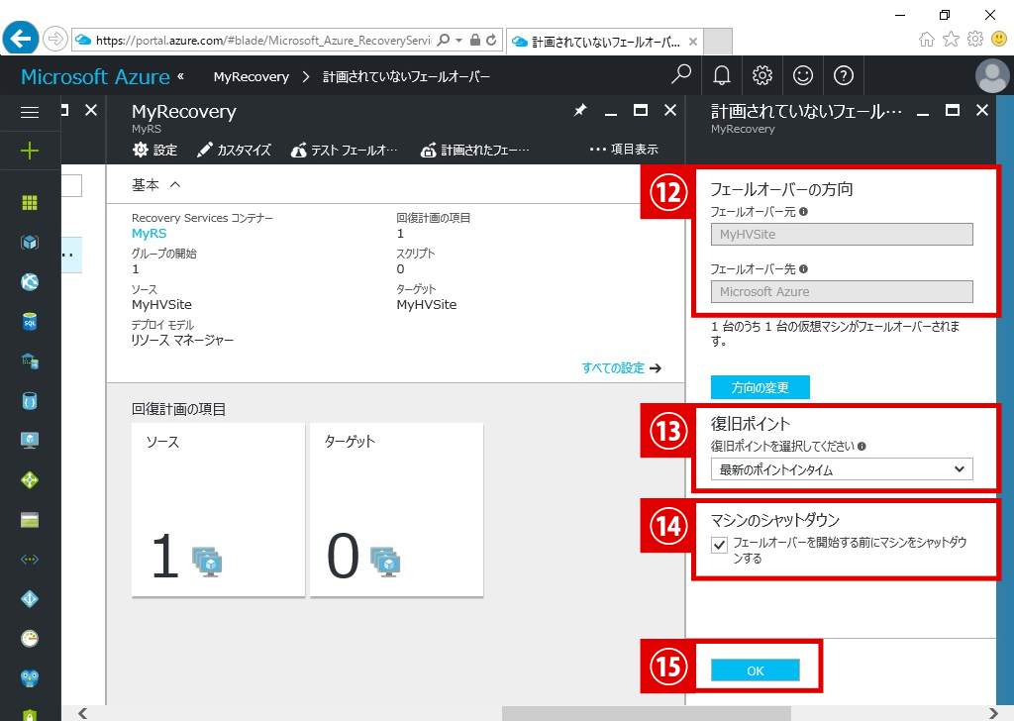The height and width of the screenshot is (721, 1014).
Task: Click the フェールオーバー先 Microsoft Azure field
Action: tap(842, 291)
